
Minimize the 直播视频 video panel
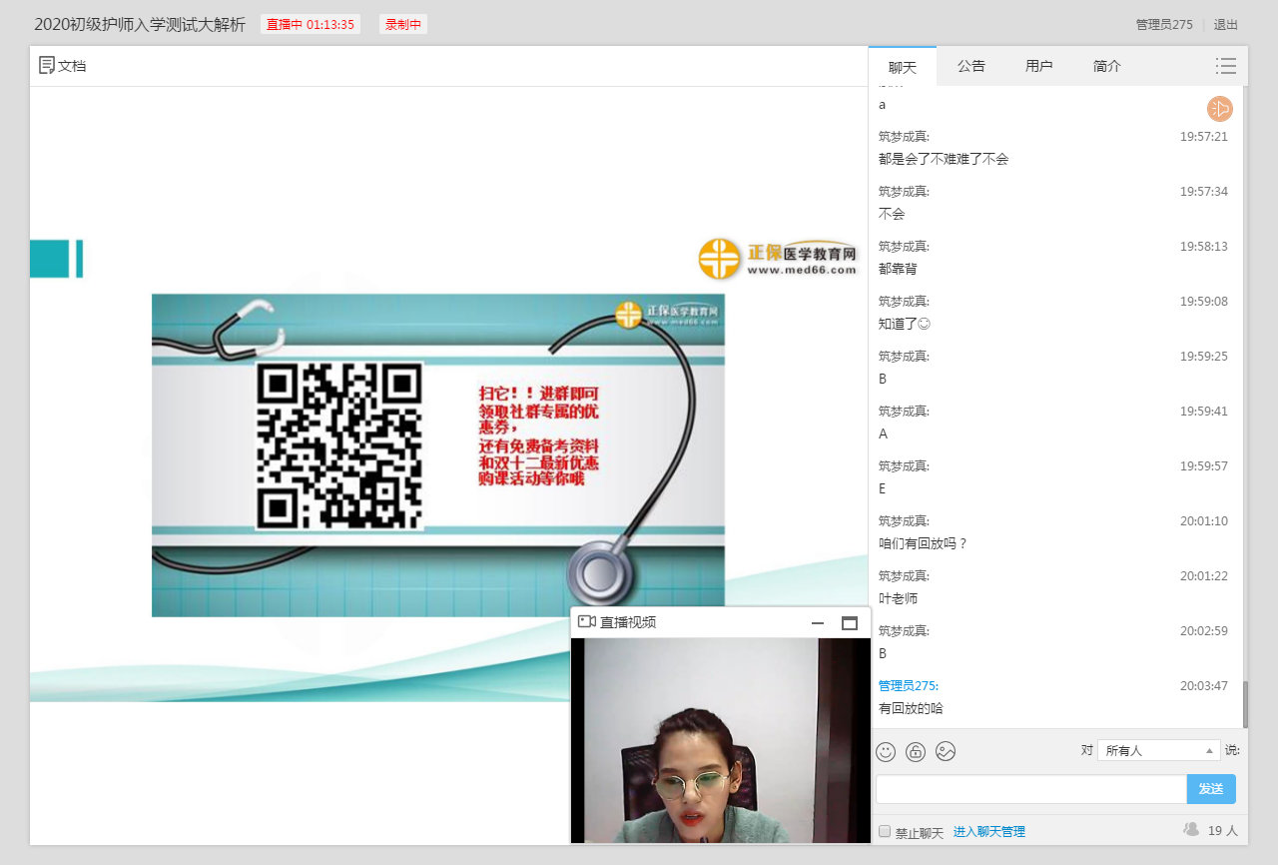(x=818, y=623)
